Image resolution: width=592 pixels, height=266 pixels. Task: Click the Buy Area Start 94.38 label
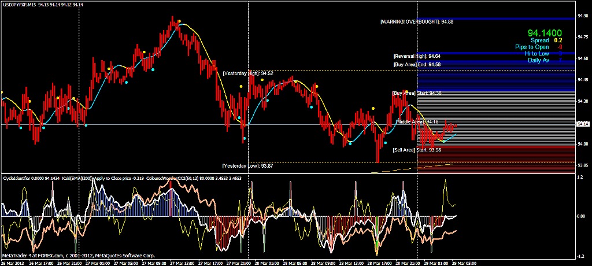click(x=417, y=93)
